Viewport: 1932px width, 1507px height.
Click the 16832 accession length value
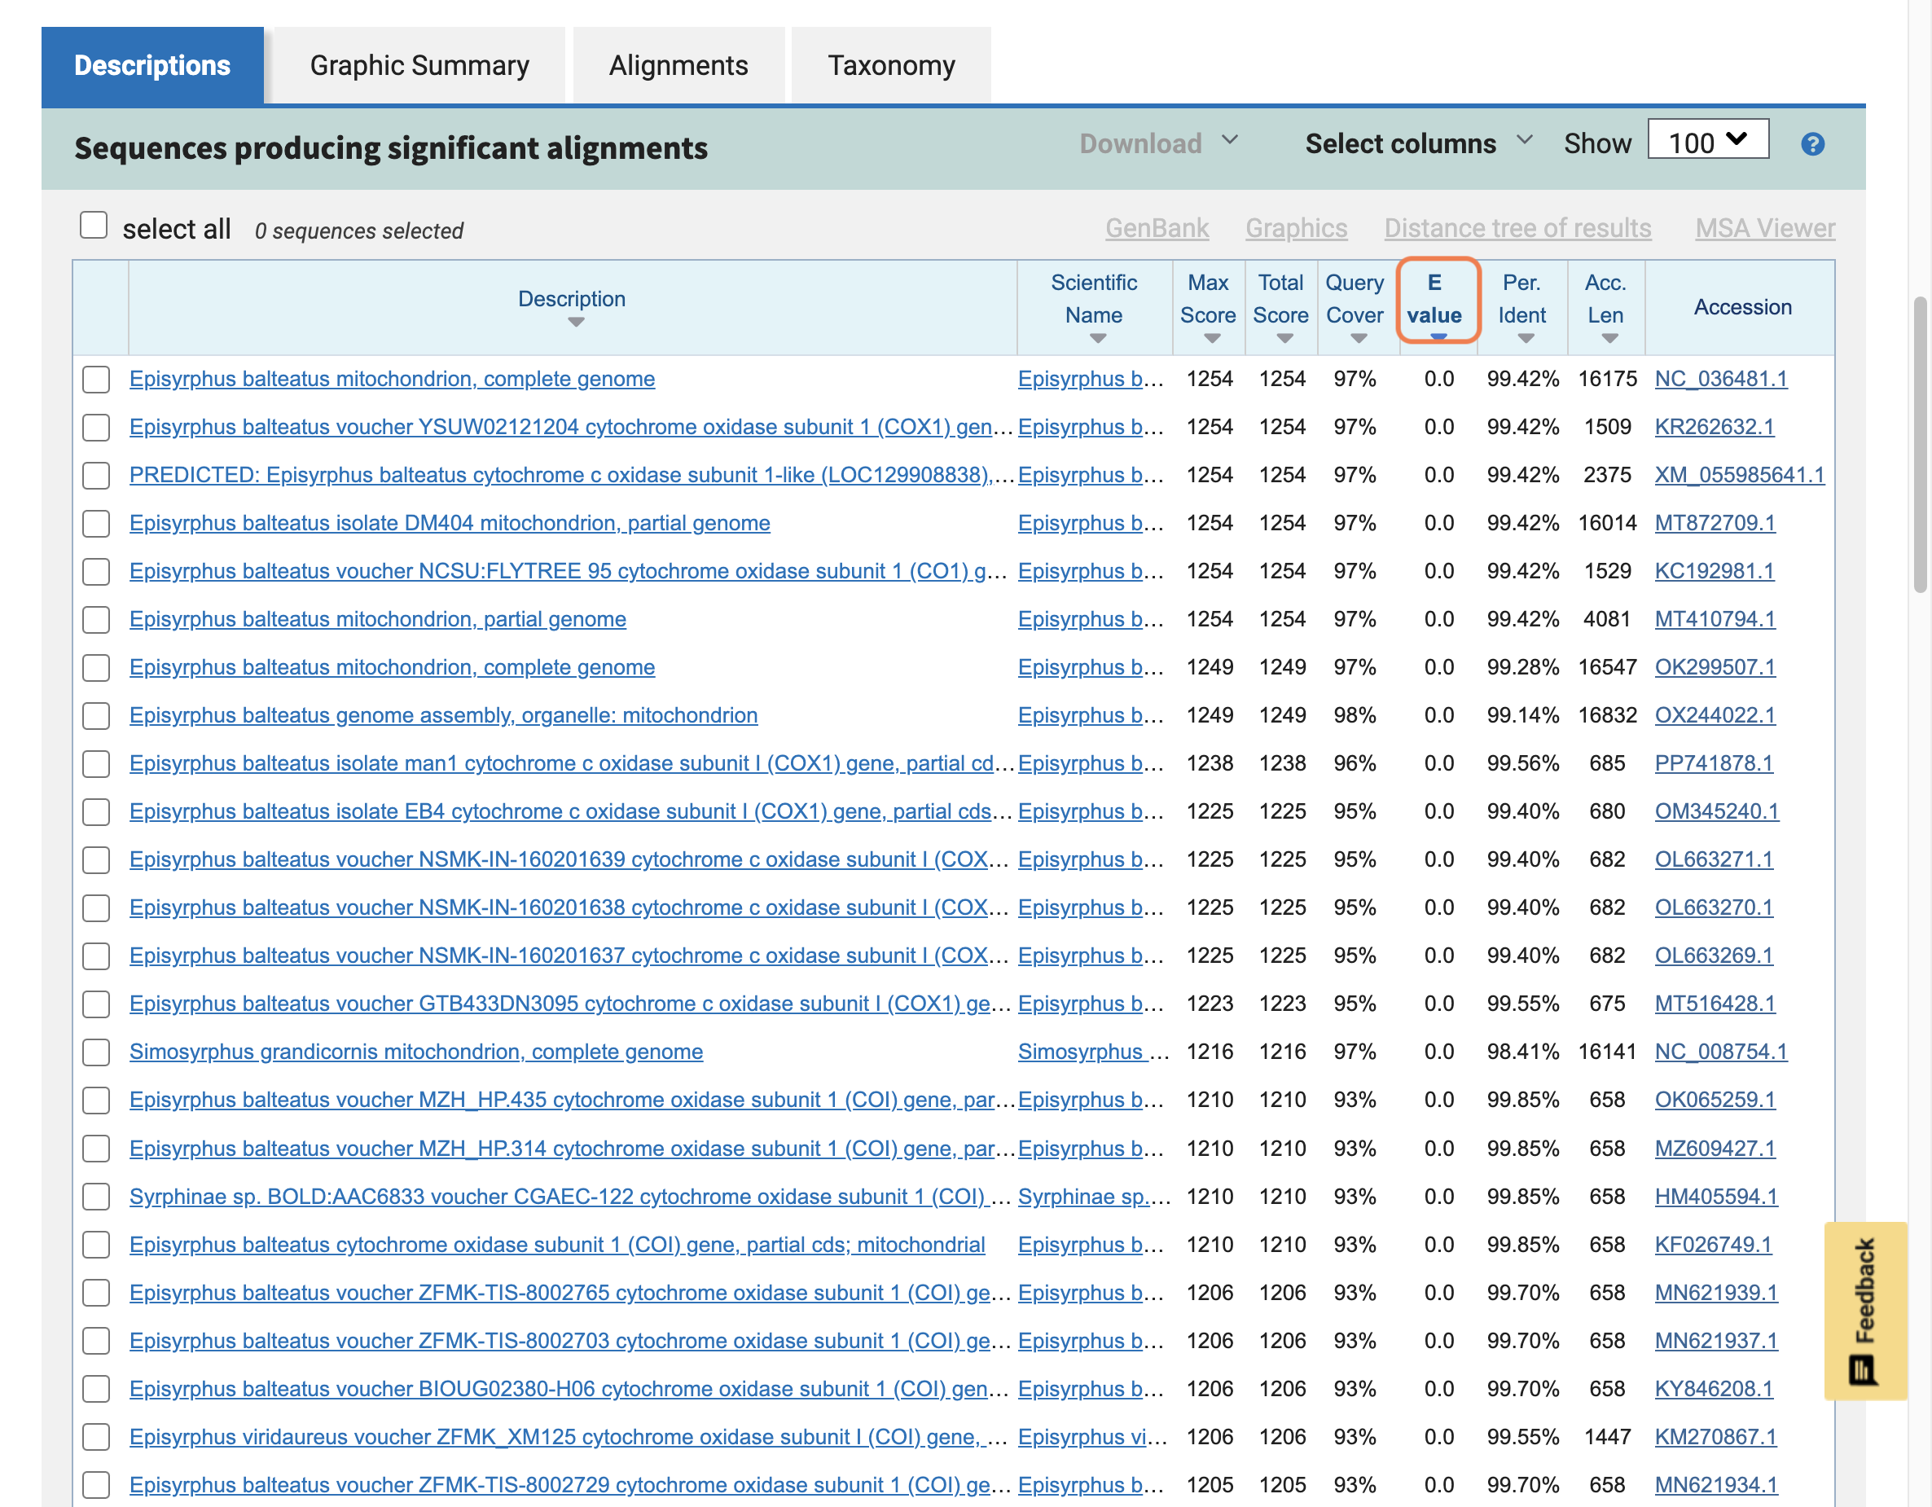1607,716
